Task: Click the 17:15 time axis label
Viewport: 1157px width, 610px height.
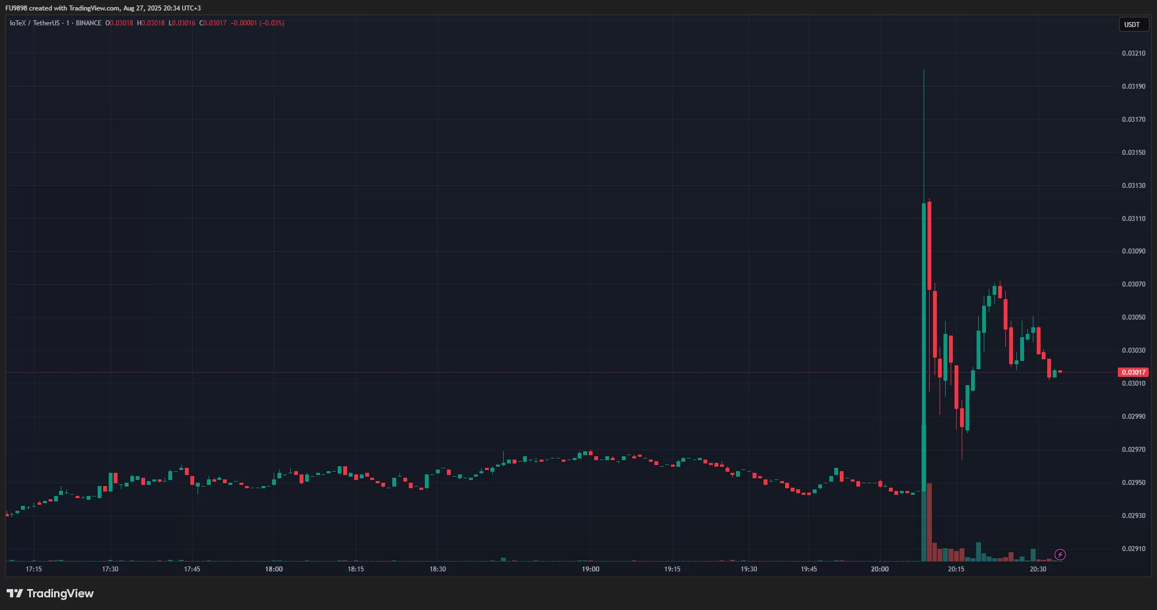Action: (34, 569)
